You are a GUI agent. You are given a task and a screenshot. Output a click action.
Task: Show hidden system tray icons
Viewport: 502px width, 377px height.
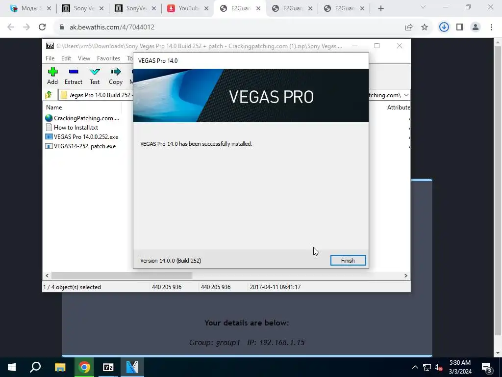pyautogui.click(x=415, y=367)
